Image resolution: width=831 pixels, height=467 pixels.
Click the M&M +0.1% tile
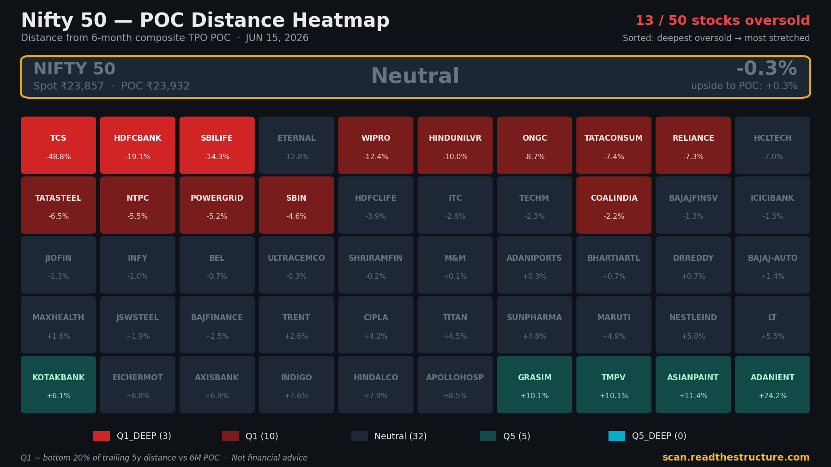pos(455,265)
